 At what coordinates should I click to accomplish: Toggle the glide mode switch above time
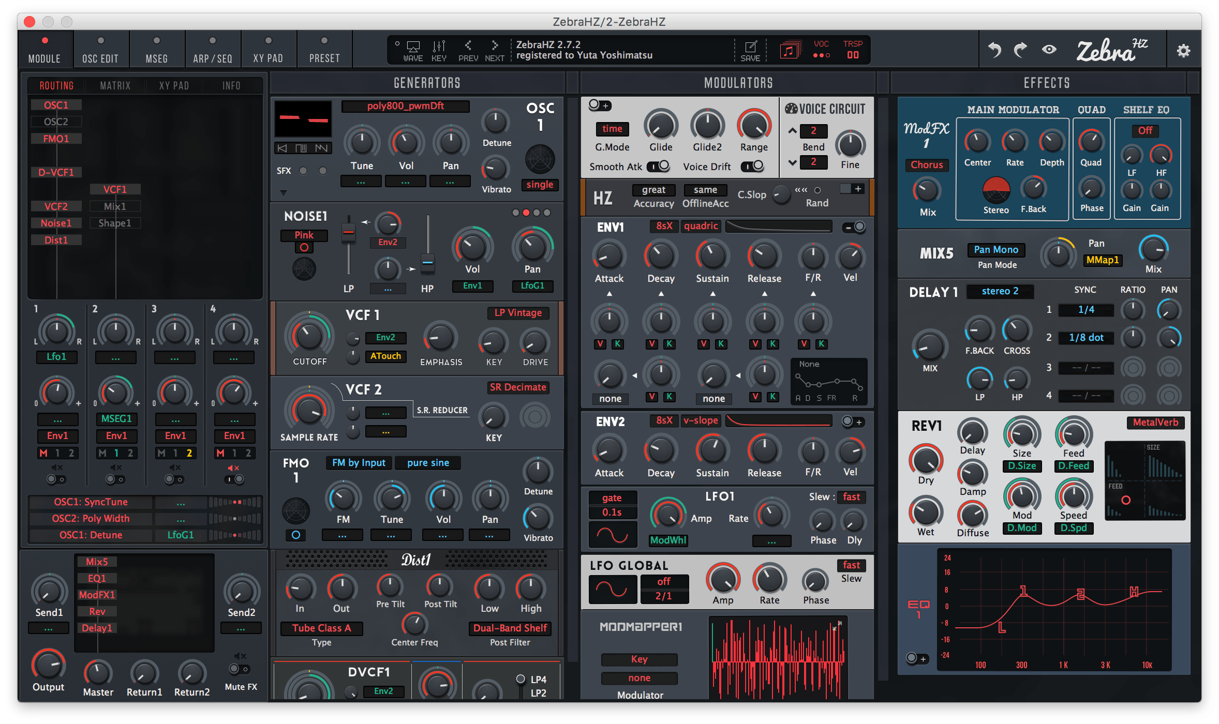point(600,105)
